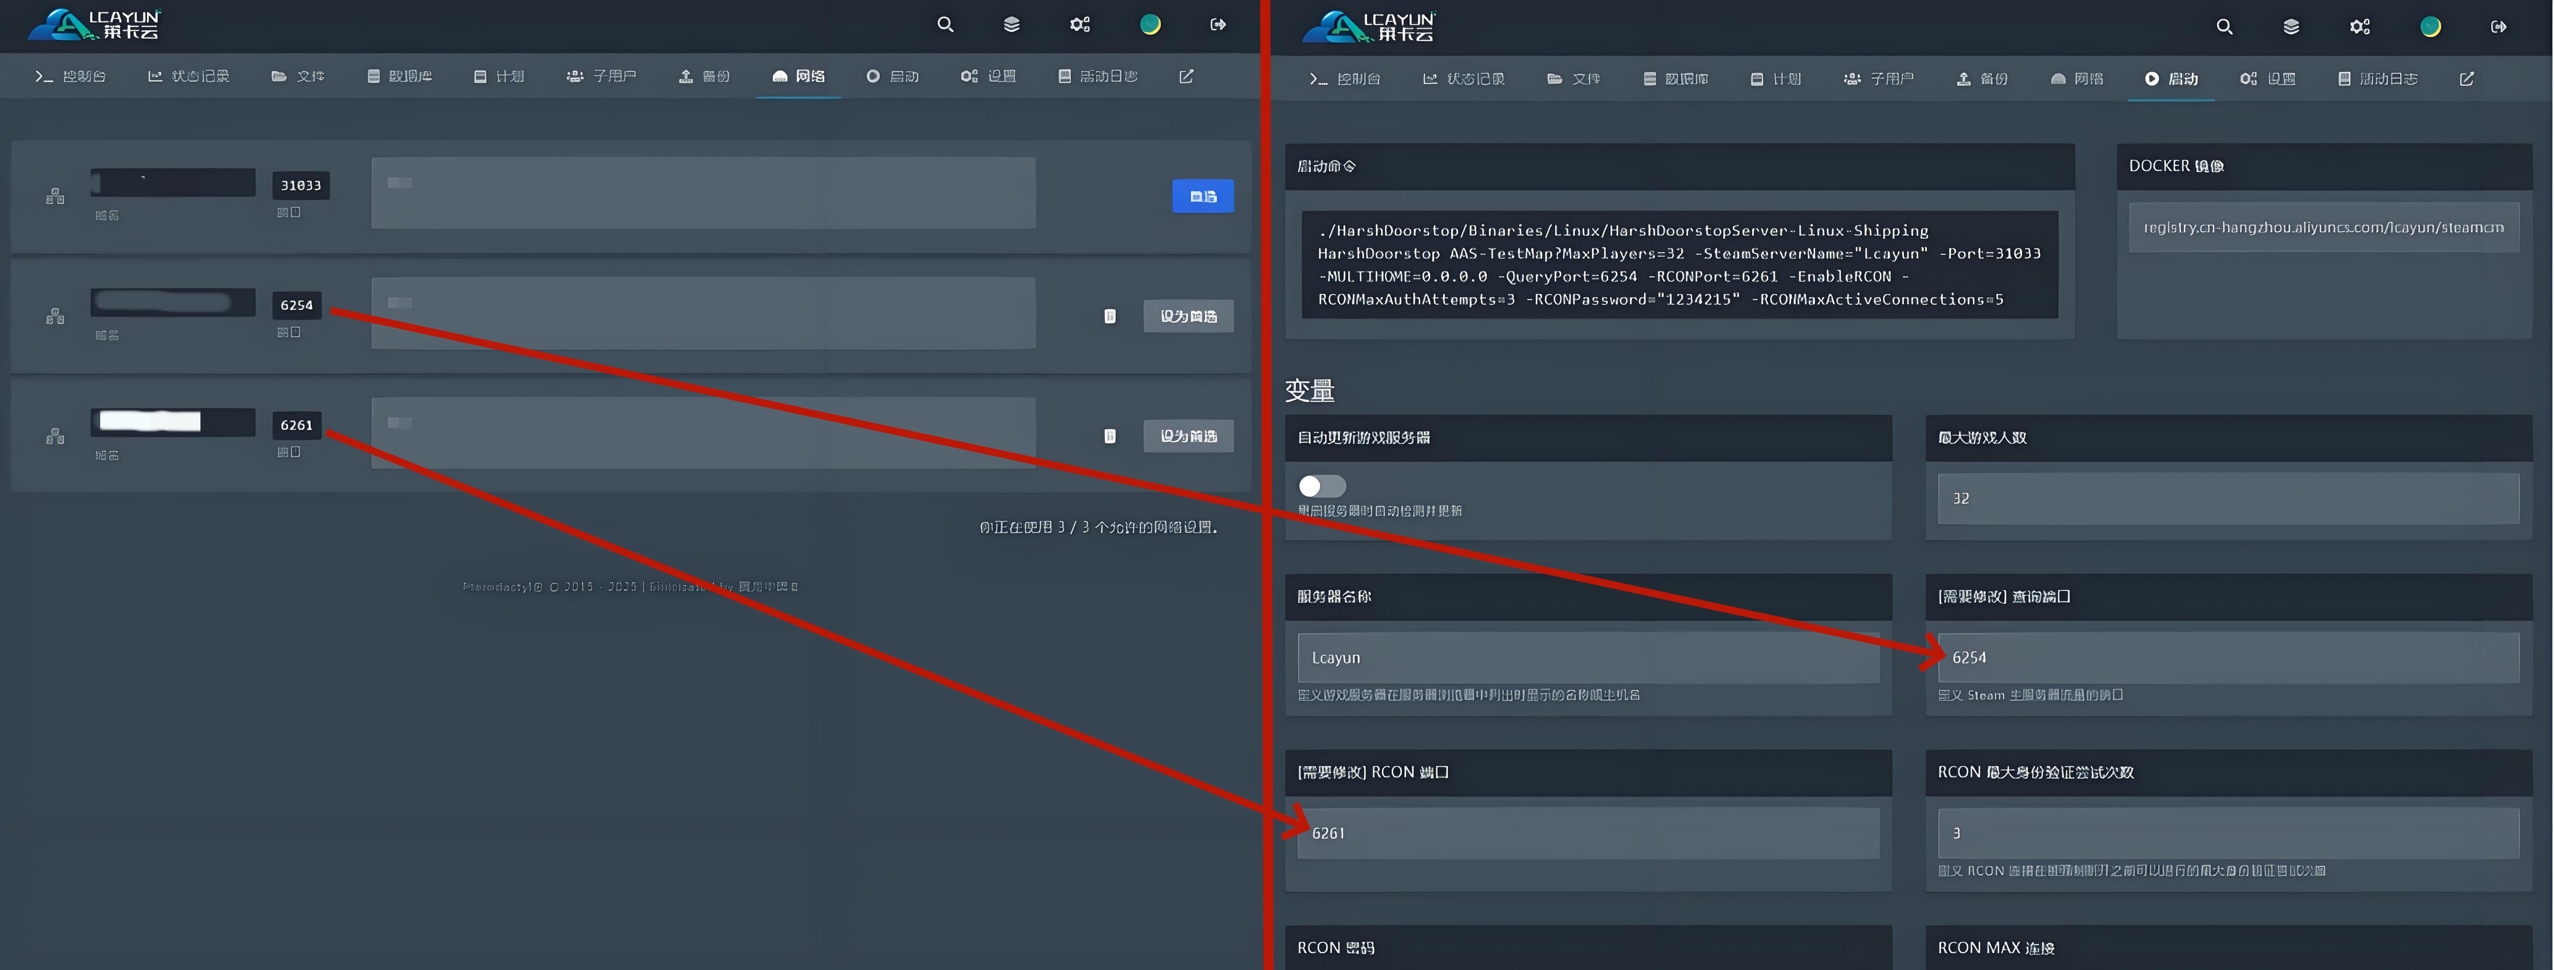2554x970 pixels.
Task: Open 状态记录 tab on Network page
Action: [x=188, y=76]
